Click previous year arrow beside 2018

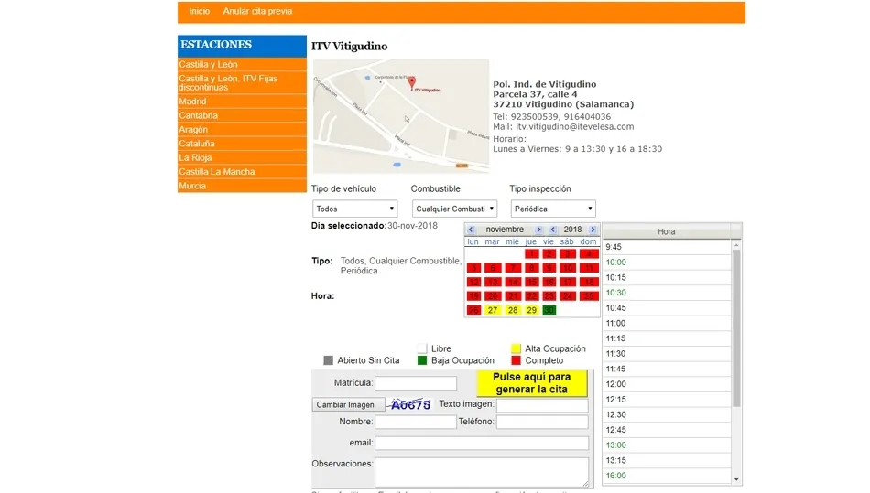(553, 230)
